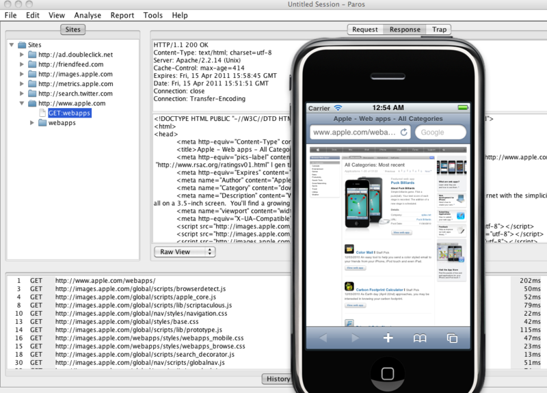This screenshot has width=547, height=393.
Task: Open the Carbon Footprint Calculator link
Action: (x=379, y=290)
